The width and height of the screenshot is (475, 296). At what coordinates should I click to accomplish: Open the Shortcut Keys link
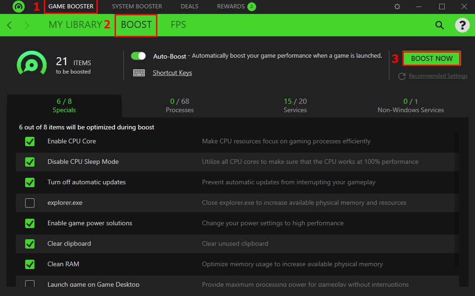pyautogui.click(x=172, y=73)
